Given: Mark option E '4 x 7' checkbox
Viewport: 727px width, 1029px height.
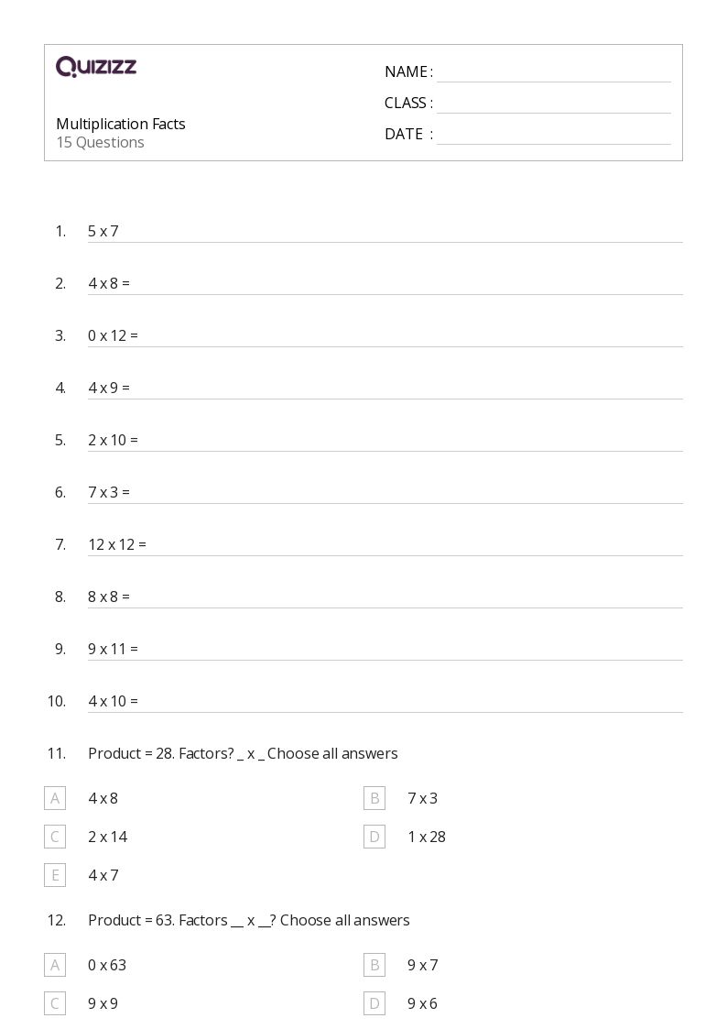Looking at the screenshot, I should (x=55, y=875).
